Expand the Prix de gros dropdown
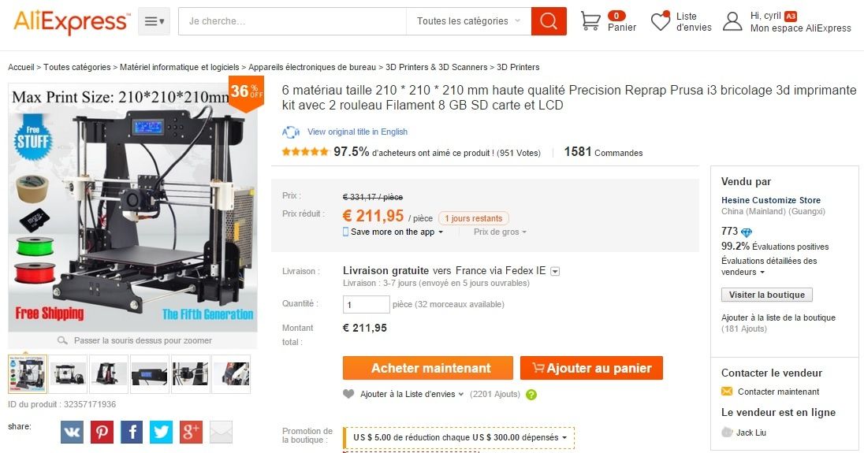 pos(500,232)
